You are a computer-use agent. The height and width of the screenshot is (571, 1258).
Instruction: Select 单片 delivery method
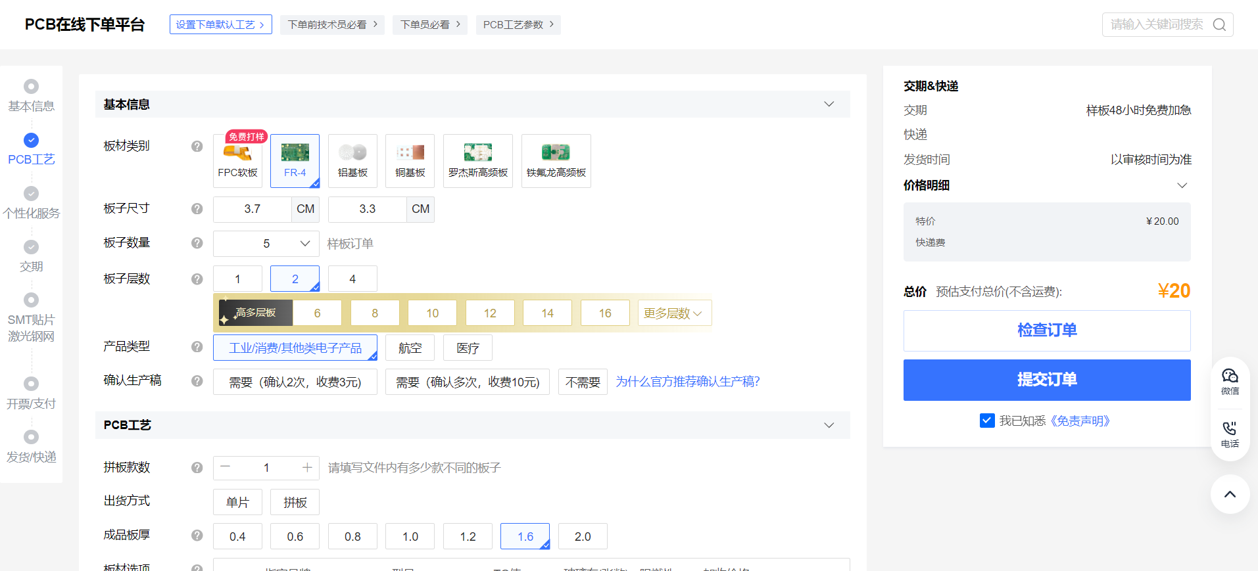(x=237, y=502)
